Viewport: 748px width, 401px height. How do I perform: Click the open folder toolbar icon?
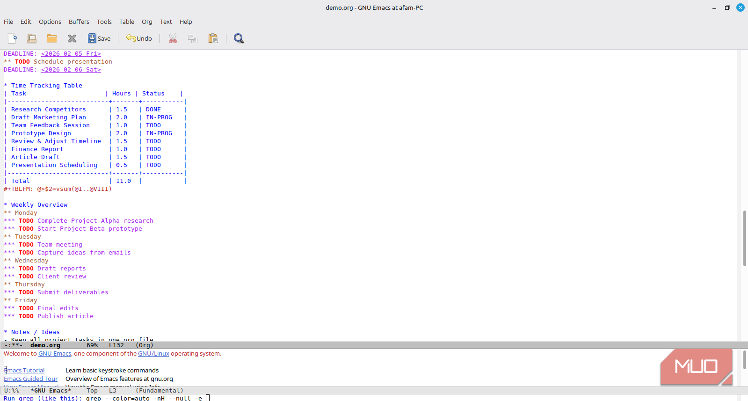click(x=52, y=38)
